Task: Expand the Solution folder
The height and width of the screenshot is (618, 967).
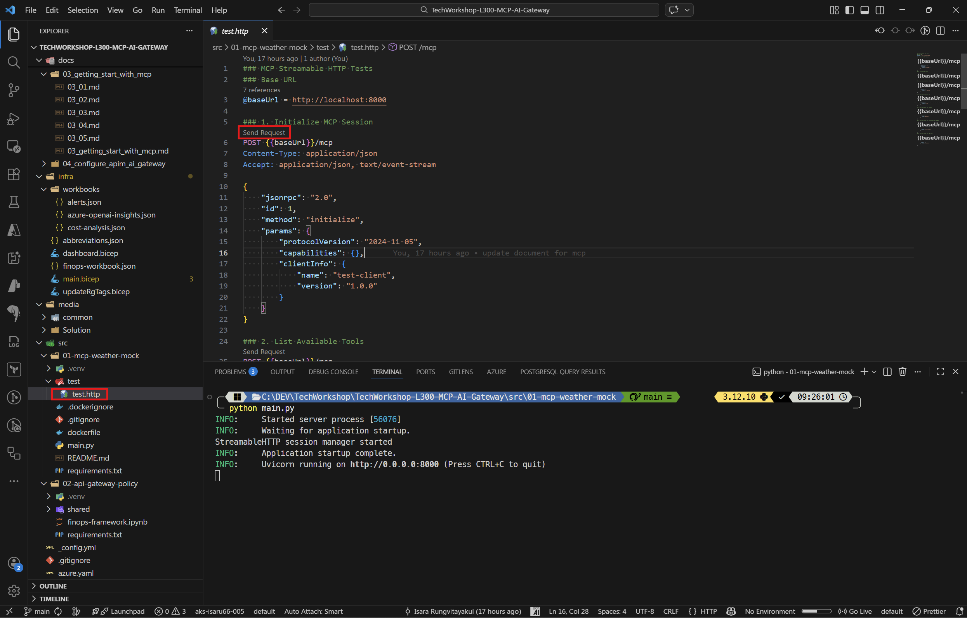Action: (x=44, y=330)
